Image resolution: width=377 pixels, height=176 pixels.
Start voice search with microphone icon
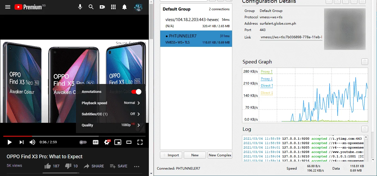pyautogui.click(x=80, y=7)
